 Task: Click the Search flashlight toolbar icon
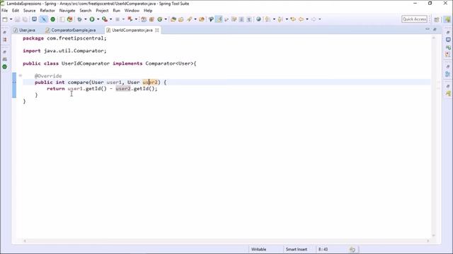[x=189, y=19]
